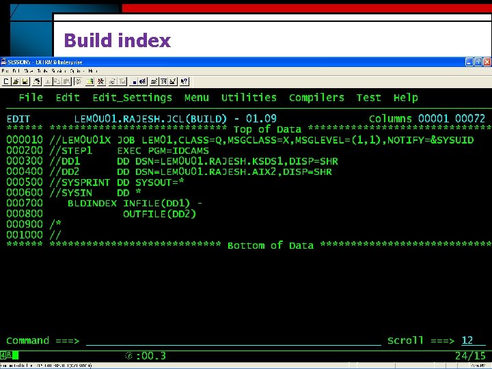492x369 pixels.
Task: Open File in the gray EXTRA! menu bar
Action: (x=5, y=71)
